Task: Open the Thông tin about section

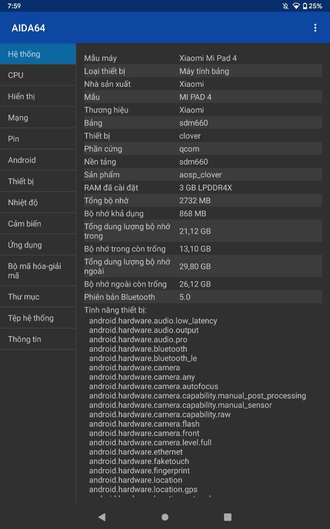Action: [38, 339]
